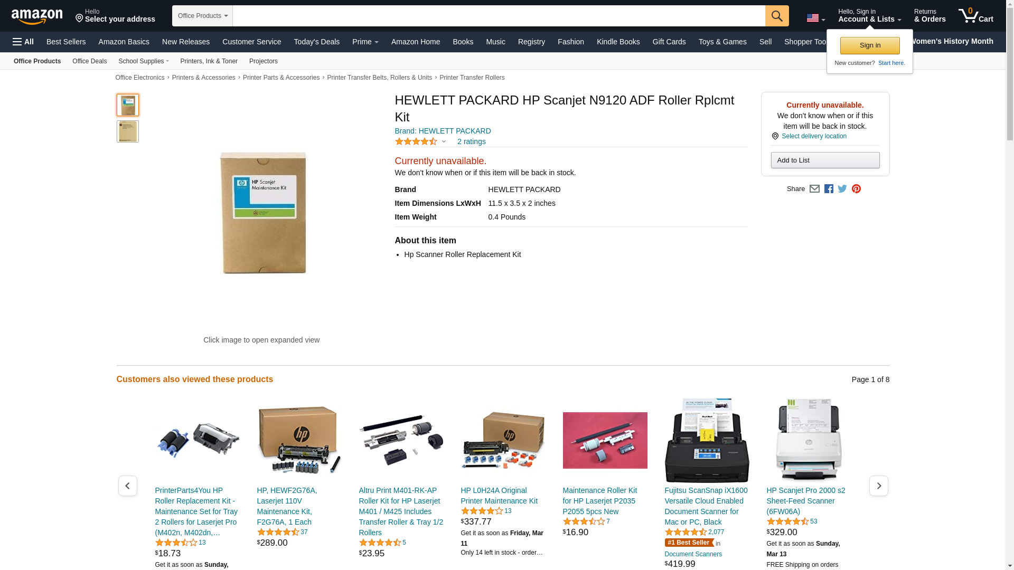The image size is (1014, 570).
Task: Expand the School Supplies submenu
Action: pos(144,61)
